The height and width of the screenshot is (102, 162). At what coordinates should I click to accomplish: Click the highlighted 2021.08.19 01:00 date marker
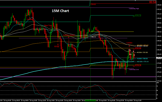click(x=90, y=100)
